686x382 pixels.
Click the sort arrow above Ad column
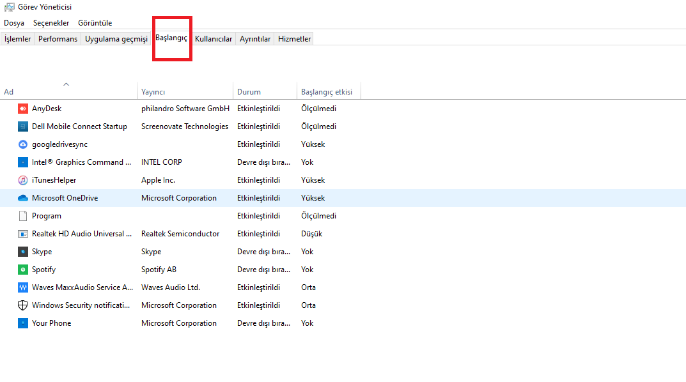(66, 84)
